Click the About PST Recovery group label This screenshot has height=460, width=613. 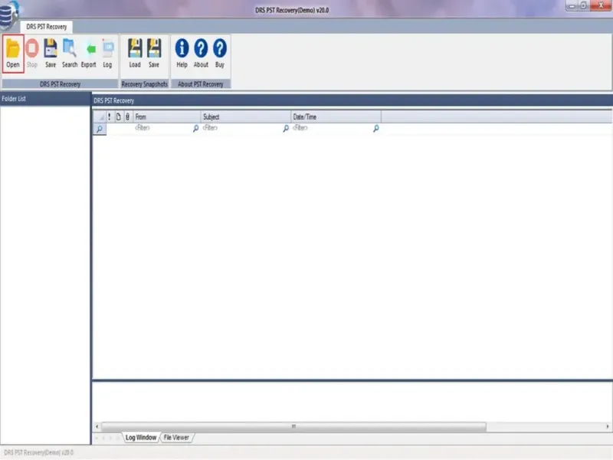(x=201, y=84)
